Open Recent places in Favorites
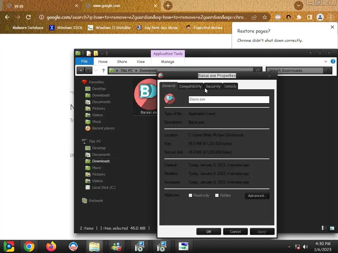Screen dimensions: 338x253 103,128
